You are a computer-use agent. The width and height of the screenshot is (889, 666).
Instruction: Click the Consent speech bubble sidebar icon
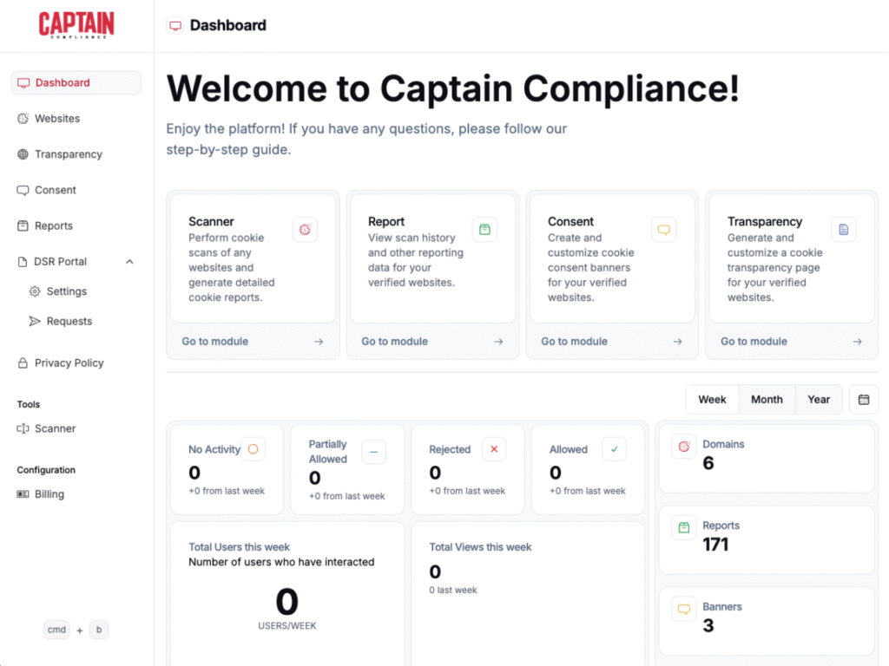click(x=23, y=190)
